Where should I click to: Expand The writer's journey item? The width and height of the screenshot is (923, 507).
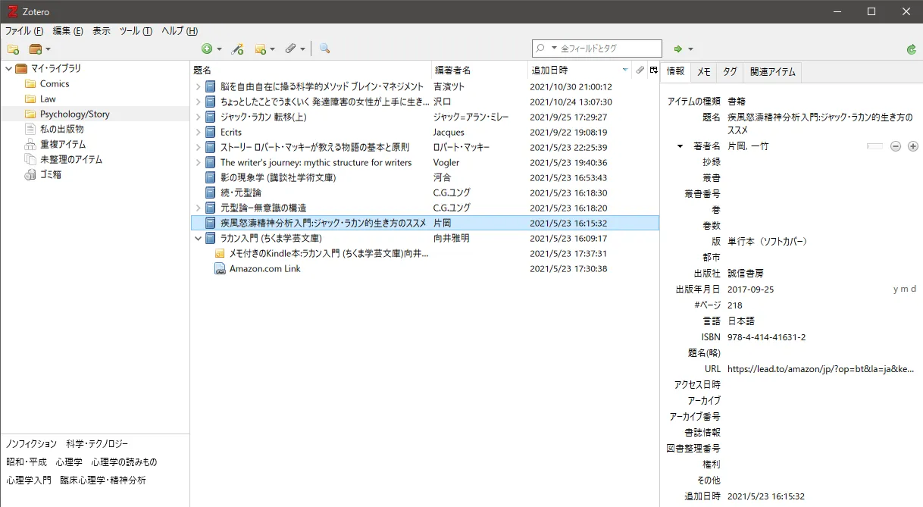click(x=199, y=162)
